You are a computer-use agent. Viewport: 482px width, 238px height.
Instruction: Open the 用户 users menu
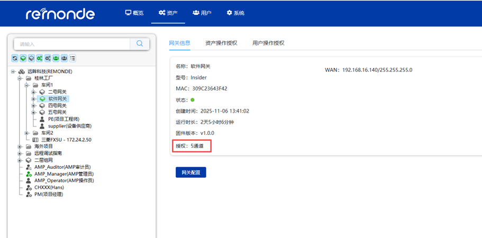[x=202, y=13]
